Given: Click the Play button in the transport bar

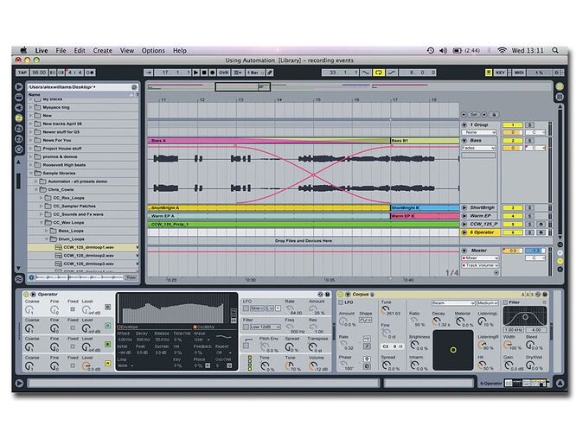Looking at the screenshot, I should point(197,73).
